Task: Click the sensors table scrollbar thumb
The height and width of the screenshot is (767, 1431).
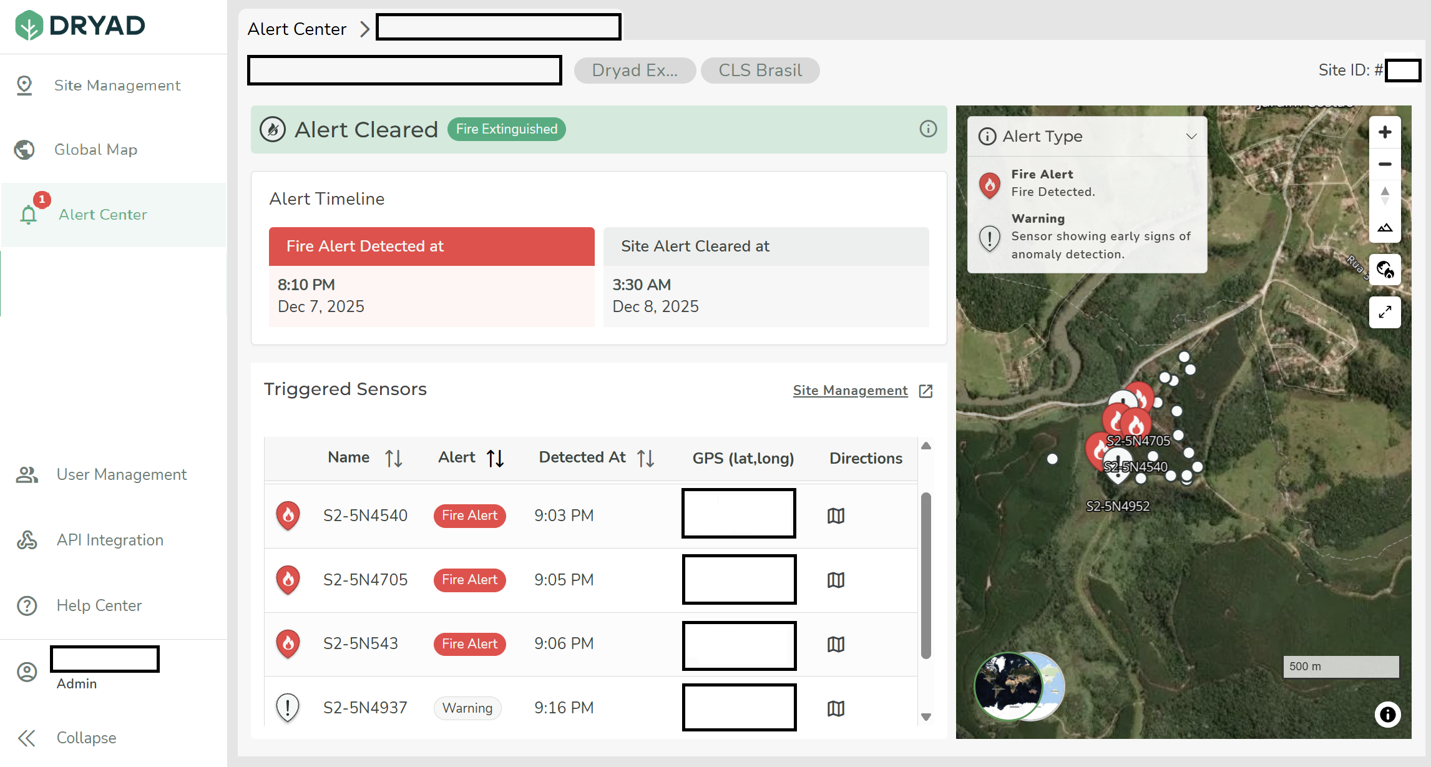Action: pos(926,574)
